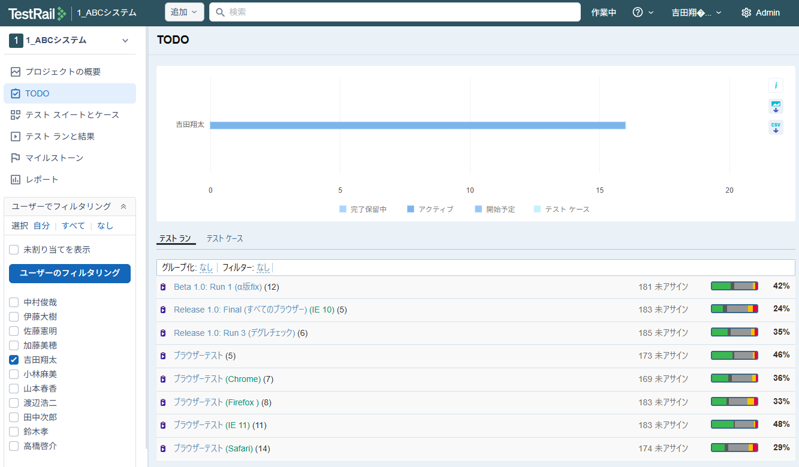
Task: Check the 中村俊哉 user checkbox
Action: tap(14, 302)
